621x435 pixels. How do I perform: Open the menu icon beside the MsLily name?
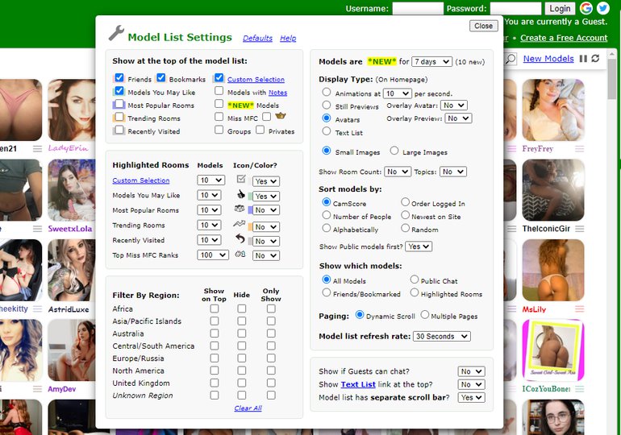(579, 309)
